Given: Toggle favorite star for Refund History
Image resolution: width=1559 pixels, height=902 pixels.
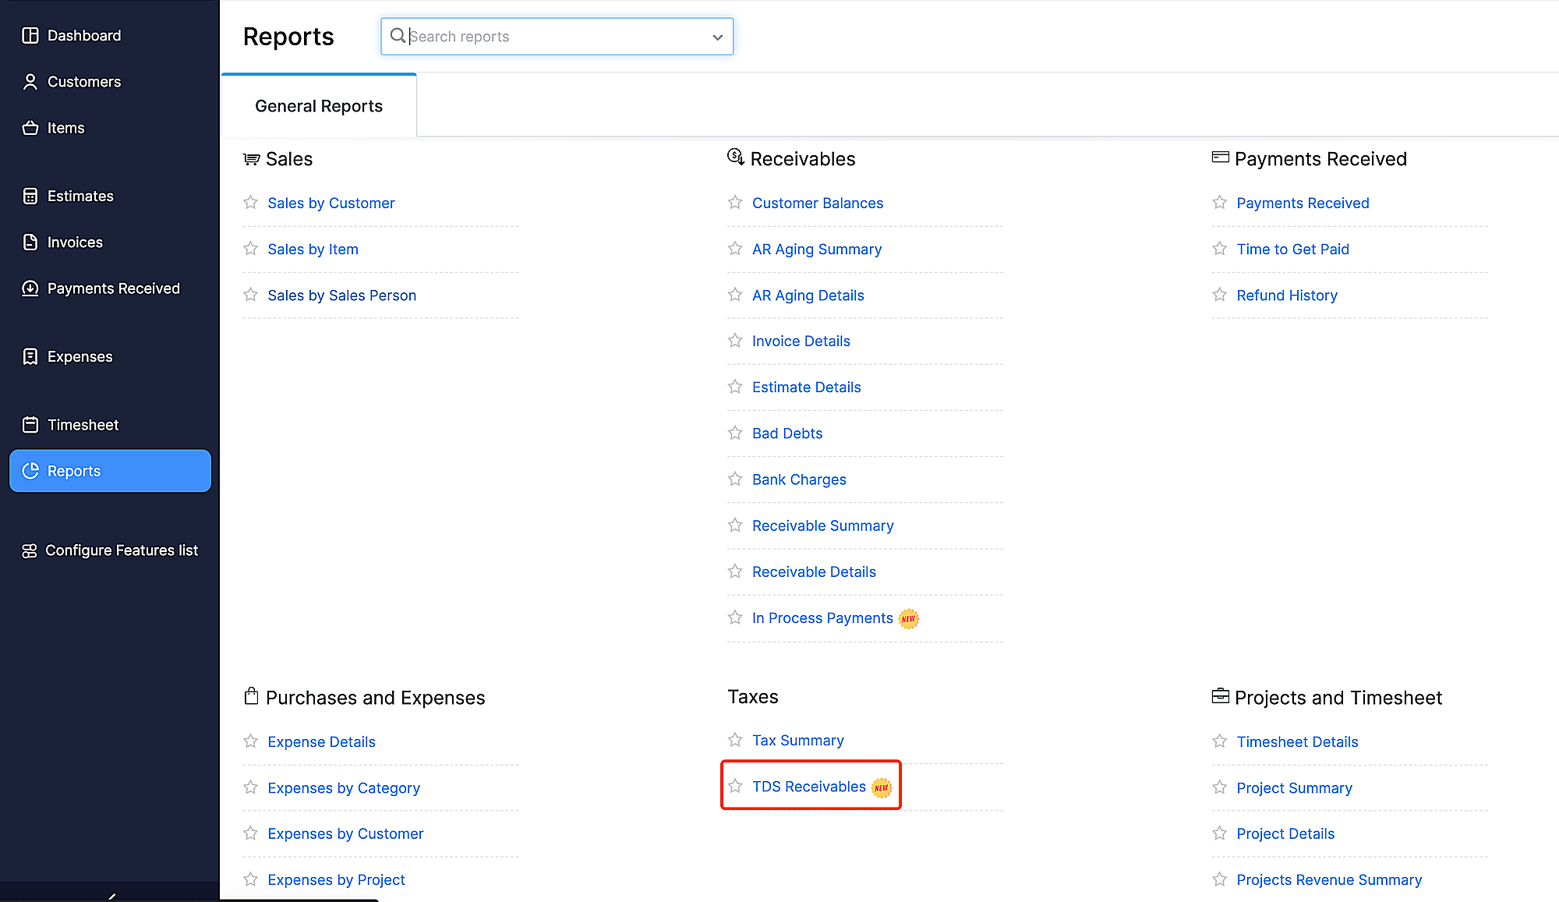Looking at the screenshot, I should click(1219, 295).
